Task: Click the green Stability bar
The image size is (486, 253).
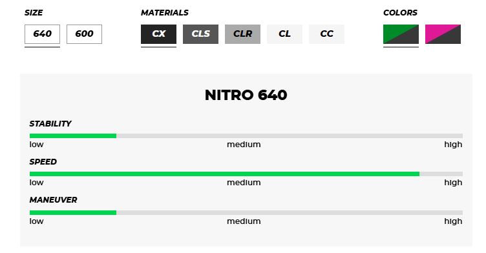Action: pyautogui.click(x=73, y=136)
